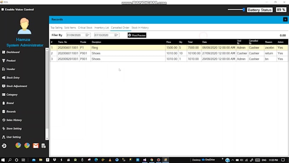
Task: Close the Records panel
Action: point(285,20)
